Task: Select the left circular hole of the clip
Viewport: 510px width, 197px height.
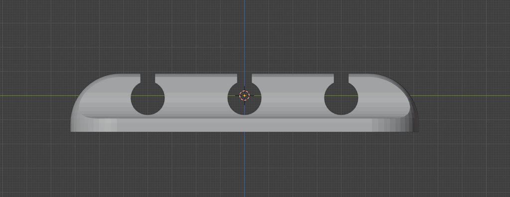Action: pyautogui.click(x=147, y=98)
